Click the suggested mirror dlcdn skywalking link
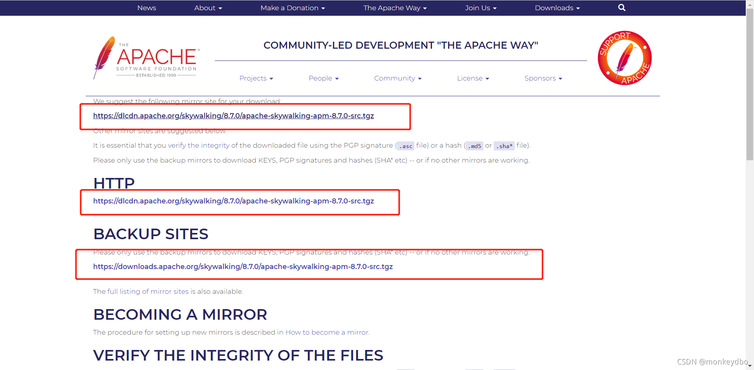The height and width of the screenshot is (370, 754). [x=233, y=116]
